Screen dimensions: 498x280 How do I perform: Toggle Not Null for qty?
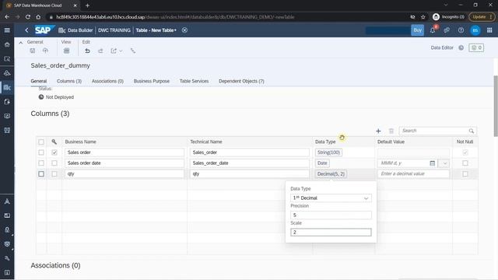coord(465,174)
